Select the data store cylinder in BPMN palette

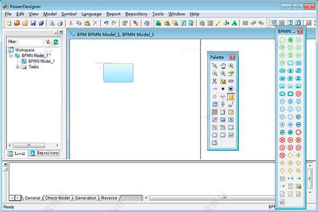click(x=282, y=179)
